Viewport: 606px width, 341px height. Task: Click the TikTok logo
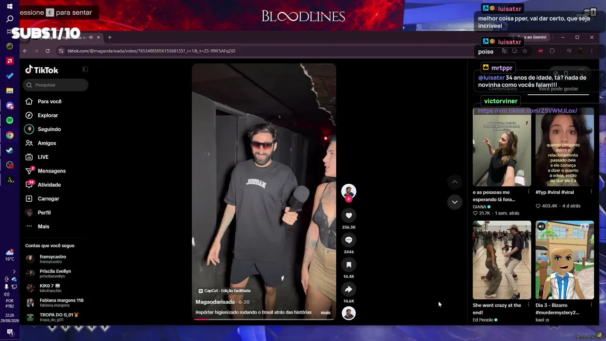42,70
